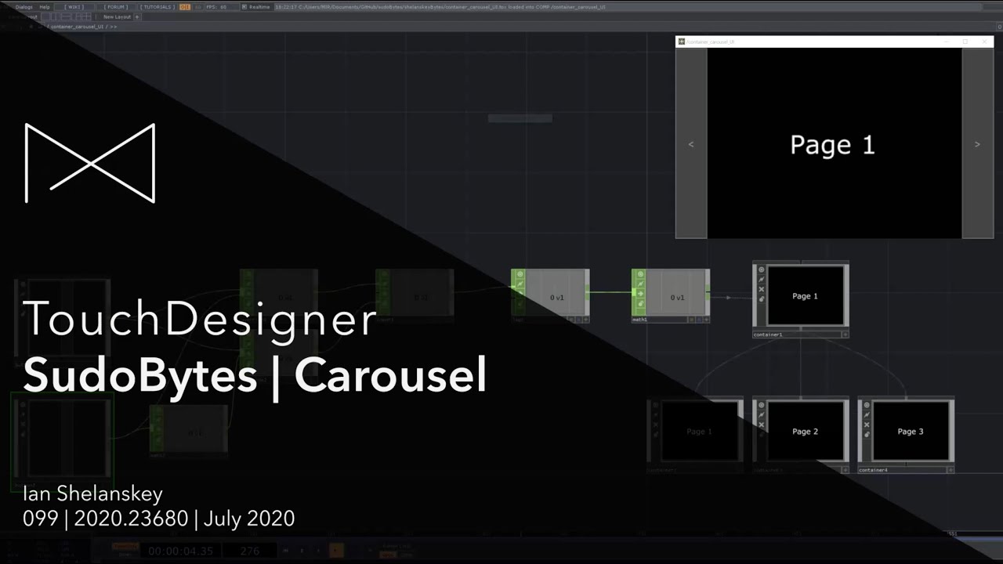Click the bypass X flag on Page 2 container
Image resolution: width=1003 pixels, height=564 pixels.
pyautogui.click(x=761, y=425)
